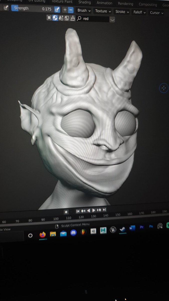Click the square icon left of search

click(x=49, y=18)
